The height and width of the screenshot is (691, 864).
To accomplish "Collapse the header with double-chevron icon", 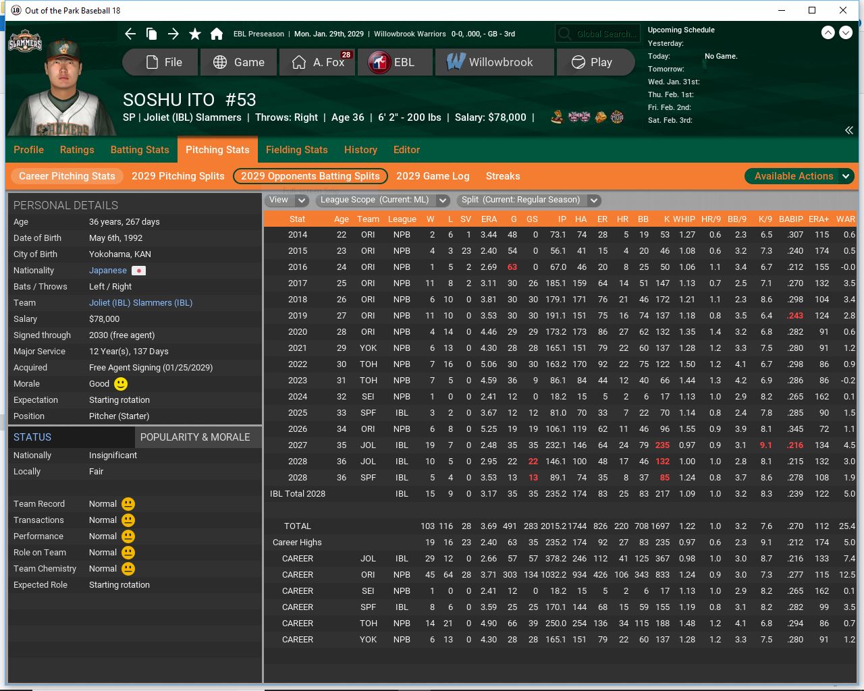I will [x=848, y=130].
